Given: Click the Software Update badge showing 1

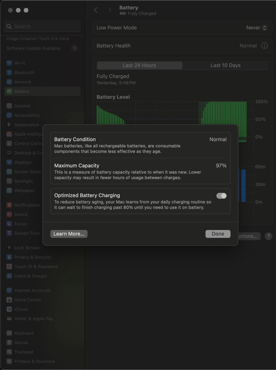Looking at the screenshot, I should point(74,48).
